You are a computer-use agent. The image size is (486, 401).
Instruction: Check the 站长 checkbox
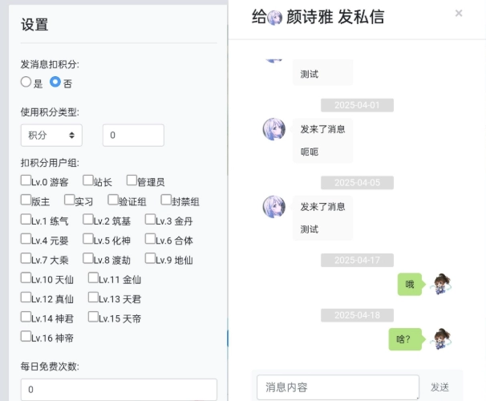88,180
